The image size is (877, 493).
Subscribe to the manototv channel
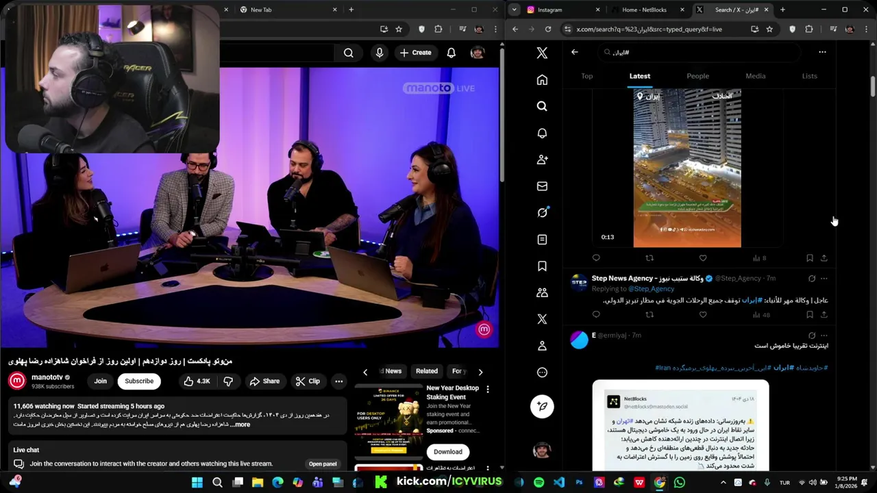coord(139,381)
